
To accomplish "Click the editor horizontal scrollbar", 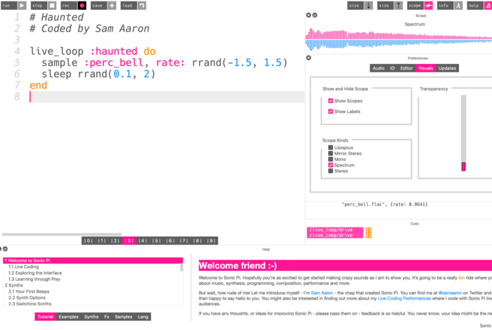I will [62, 234].
